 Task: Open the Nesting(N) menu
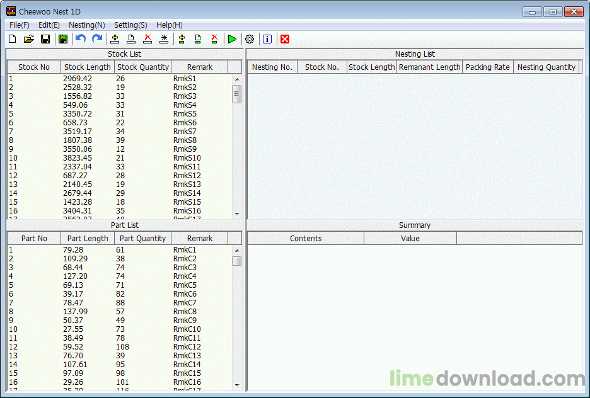[86, 25]
